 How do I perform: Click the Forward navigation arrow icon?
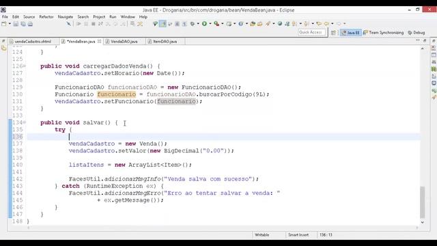pos(339,24)
